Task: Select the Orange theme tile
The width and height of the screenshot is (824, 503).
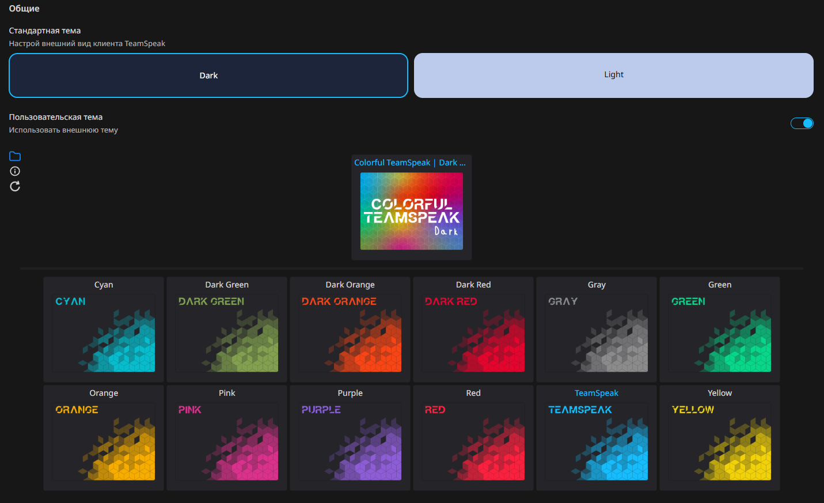Action: point(104,438)
